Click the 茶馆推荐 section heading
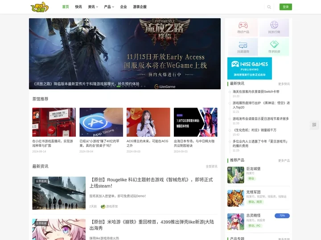This screenshot has width=321, height=240. pyautogui.click(x=40, y=99)
